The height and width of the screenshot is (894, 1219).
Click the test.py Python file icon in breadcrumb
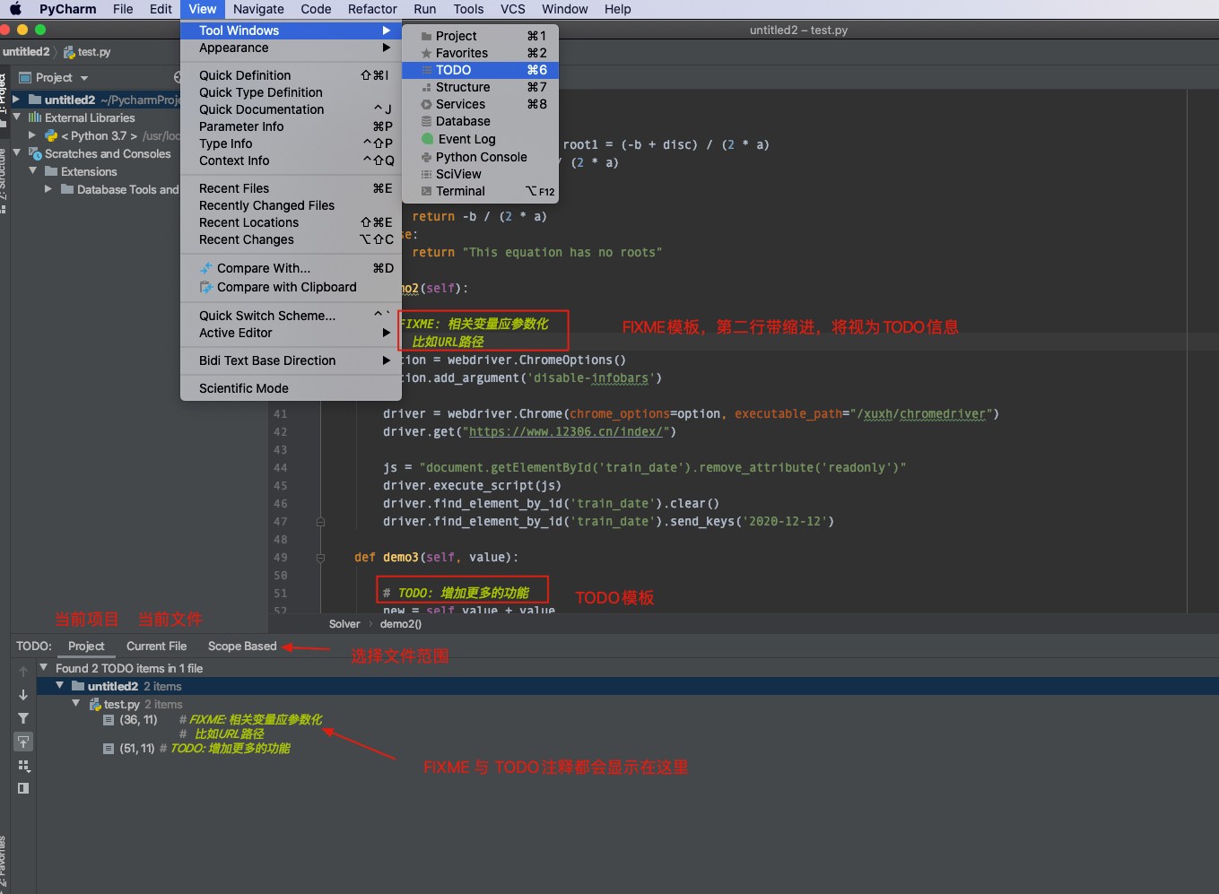pyautogui.click(x=69, y=52)
